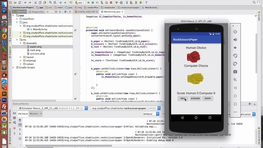Screen dimensions: 263x148
Task: Clear logcat with the trash icon
Action: tap(20, 120)
